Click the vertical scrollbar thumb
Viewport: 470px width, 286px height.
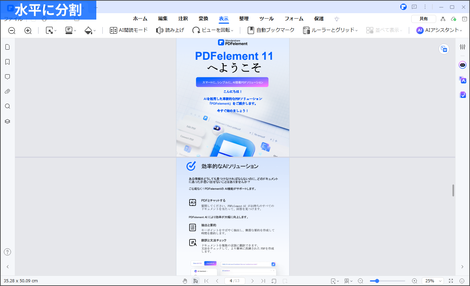click(x=453, y=190)
